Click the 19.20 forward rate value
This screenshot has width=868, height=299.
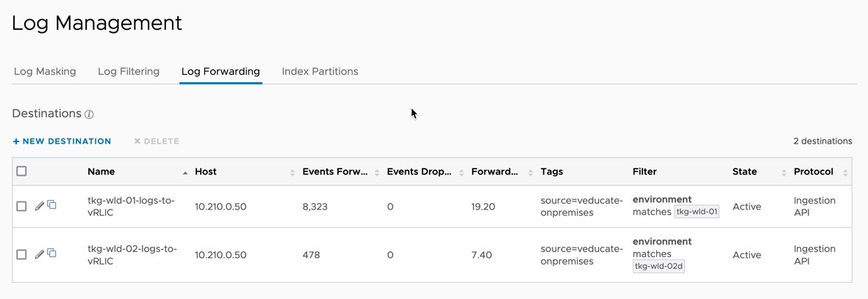point(482,207)
